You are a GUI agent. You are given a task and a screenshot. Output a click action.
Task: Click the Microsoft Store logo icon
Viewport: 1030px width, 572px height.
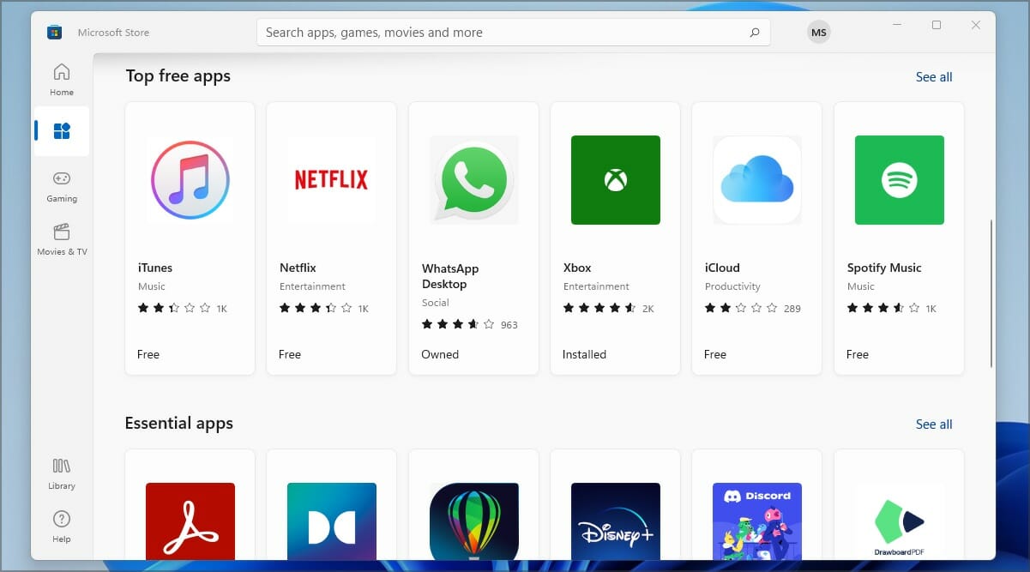[54, 33]
